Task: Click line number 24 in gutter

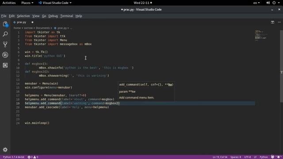Action: 18,123
